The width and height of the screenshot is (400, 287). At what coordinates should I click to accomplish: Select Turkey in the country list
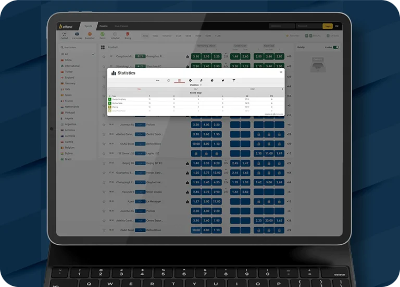coord(68,72)
